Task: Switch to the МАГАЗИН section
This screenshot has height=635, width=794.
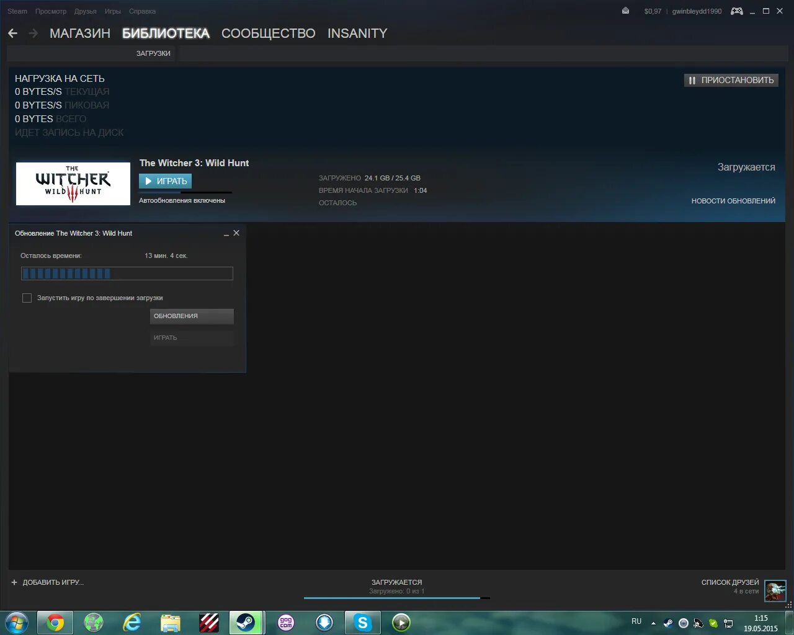Action: point(80,33)
